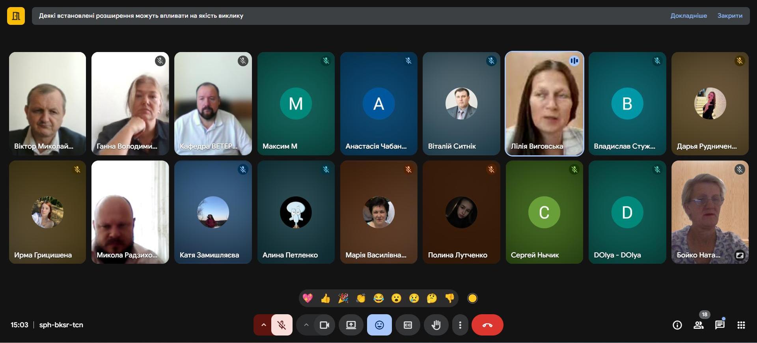Click the mute icon on Ирма Грицишена tile
The height and width of the screenshot is (343, 757).
[x=77, y=170]
